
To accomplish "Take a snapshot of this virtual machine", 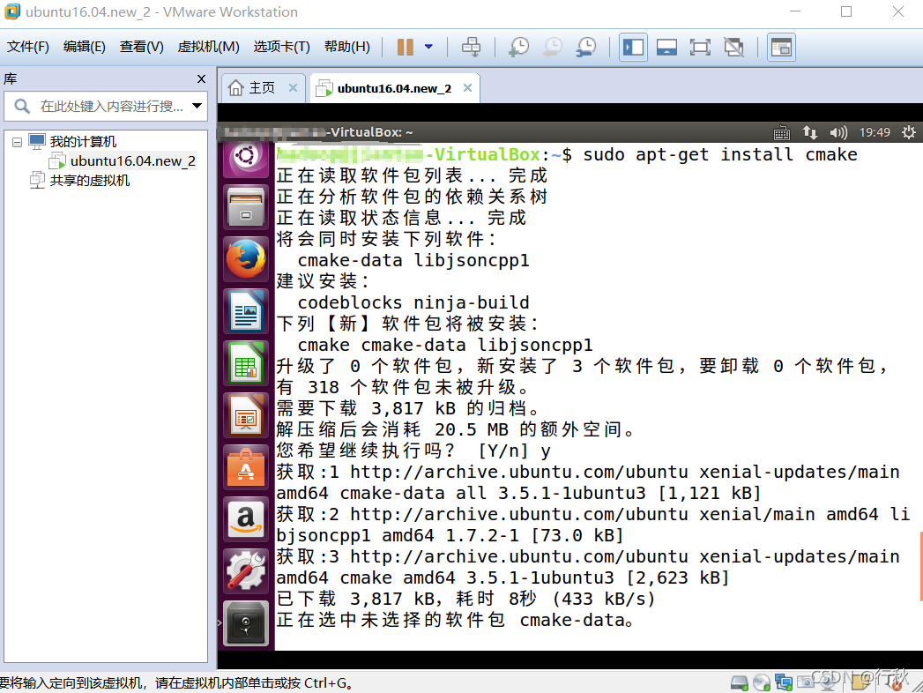I will pos(518,47).
